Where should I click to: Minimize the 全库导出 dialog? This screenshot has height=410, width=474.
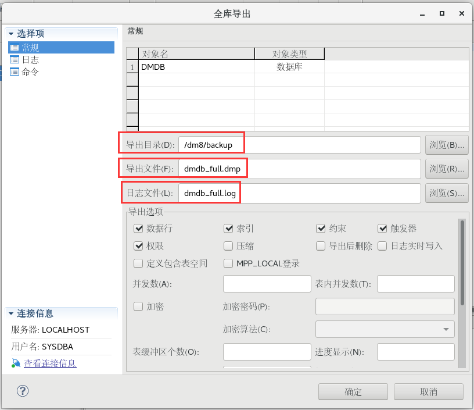click(x=422, y=13)
